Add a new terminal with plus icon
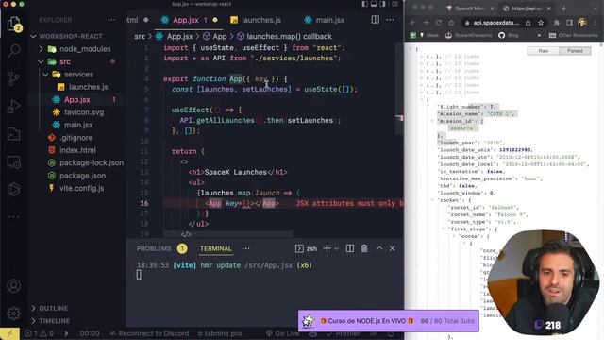Image resolution: width=604 pixels, height=340 pixels. (327, 248)
